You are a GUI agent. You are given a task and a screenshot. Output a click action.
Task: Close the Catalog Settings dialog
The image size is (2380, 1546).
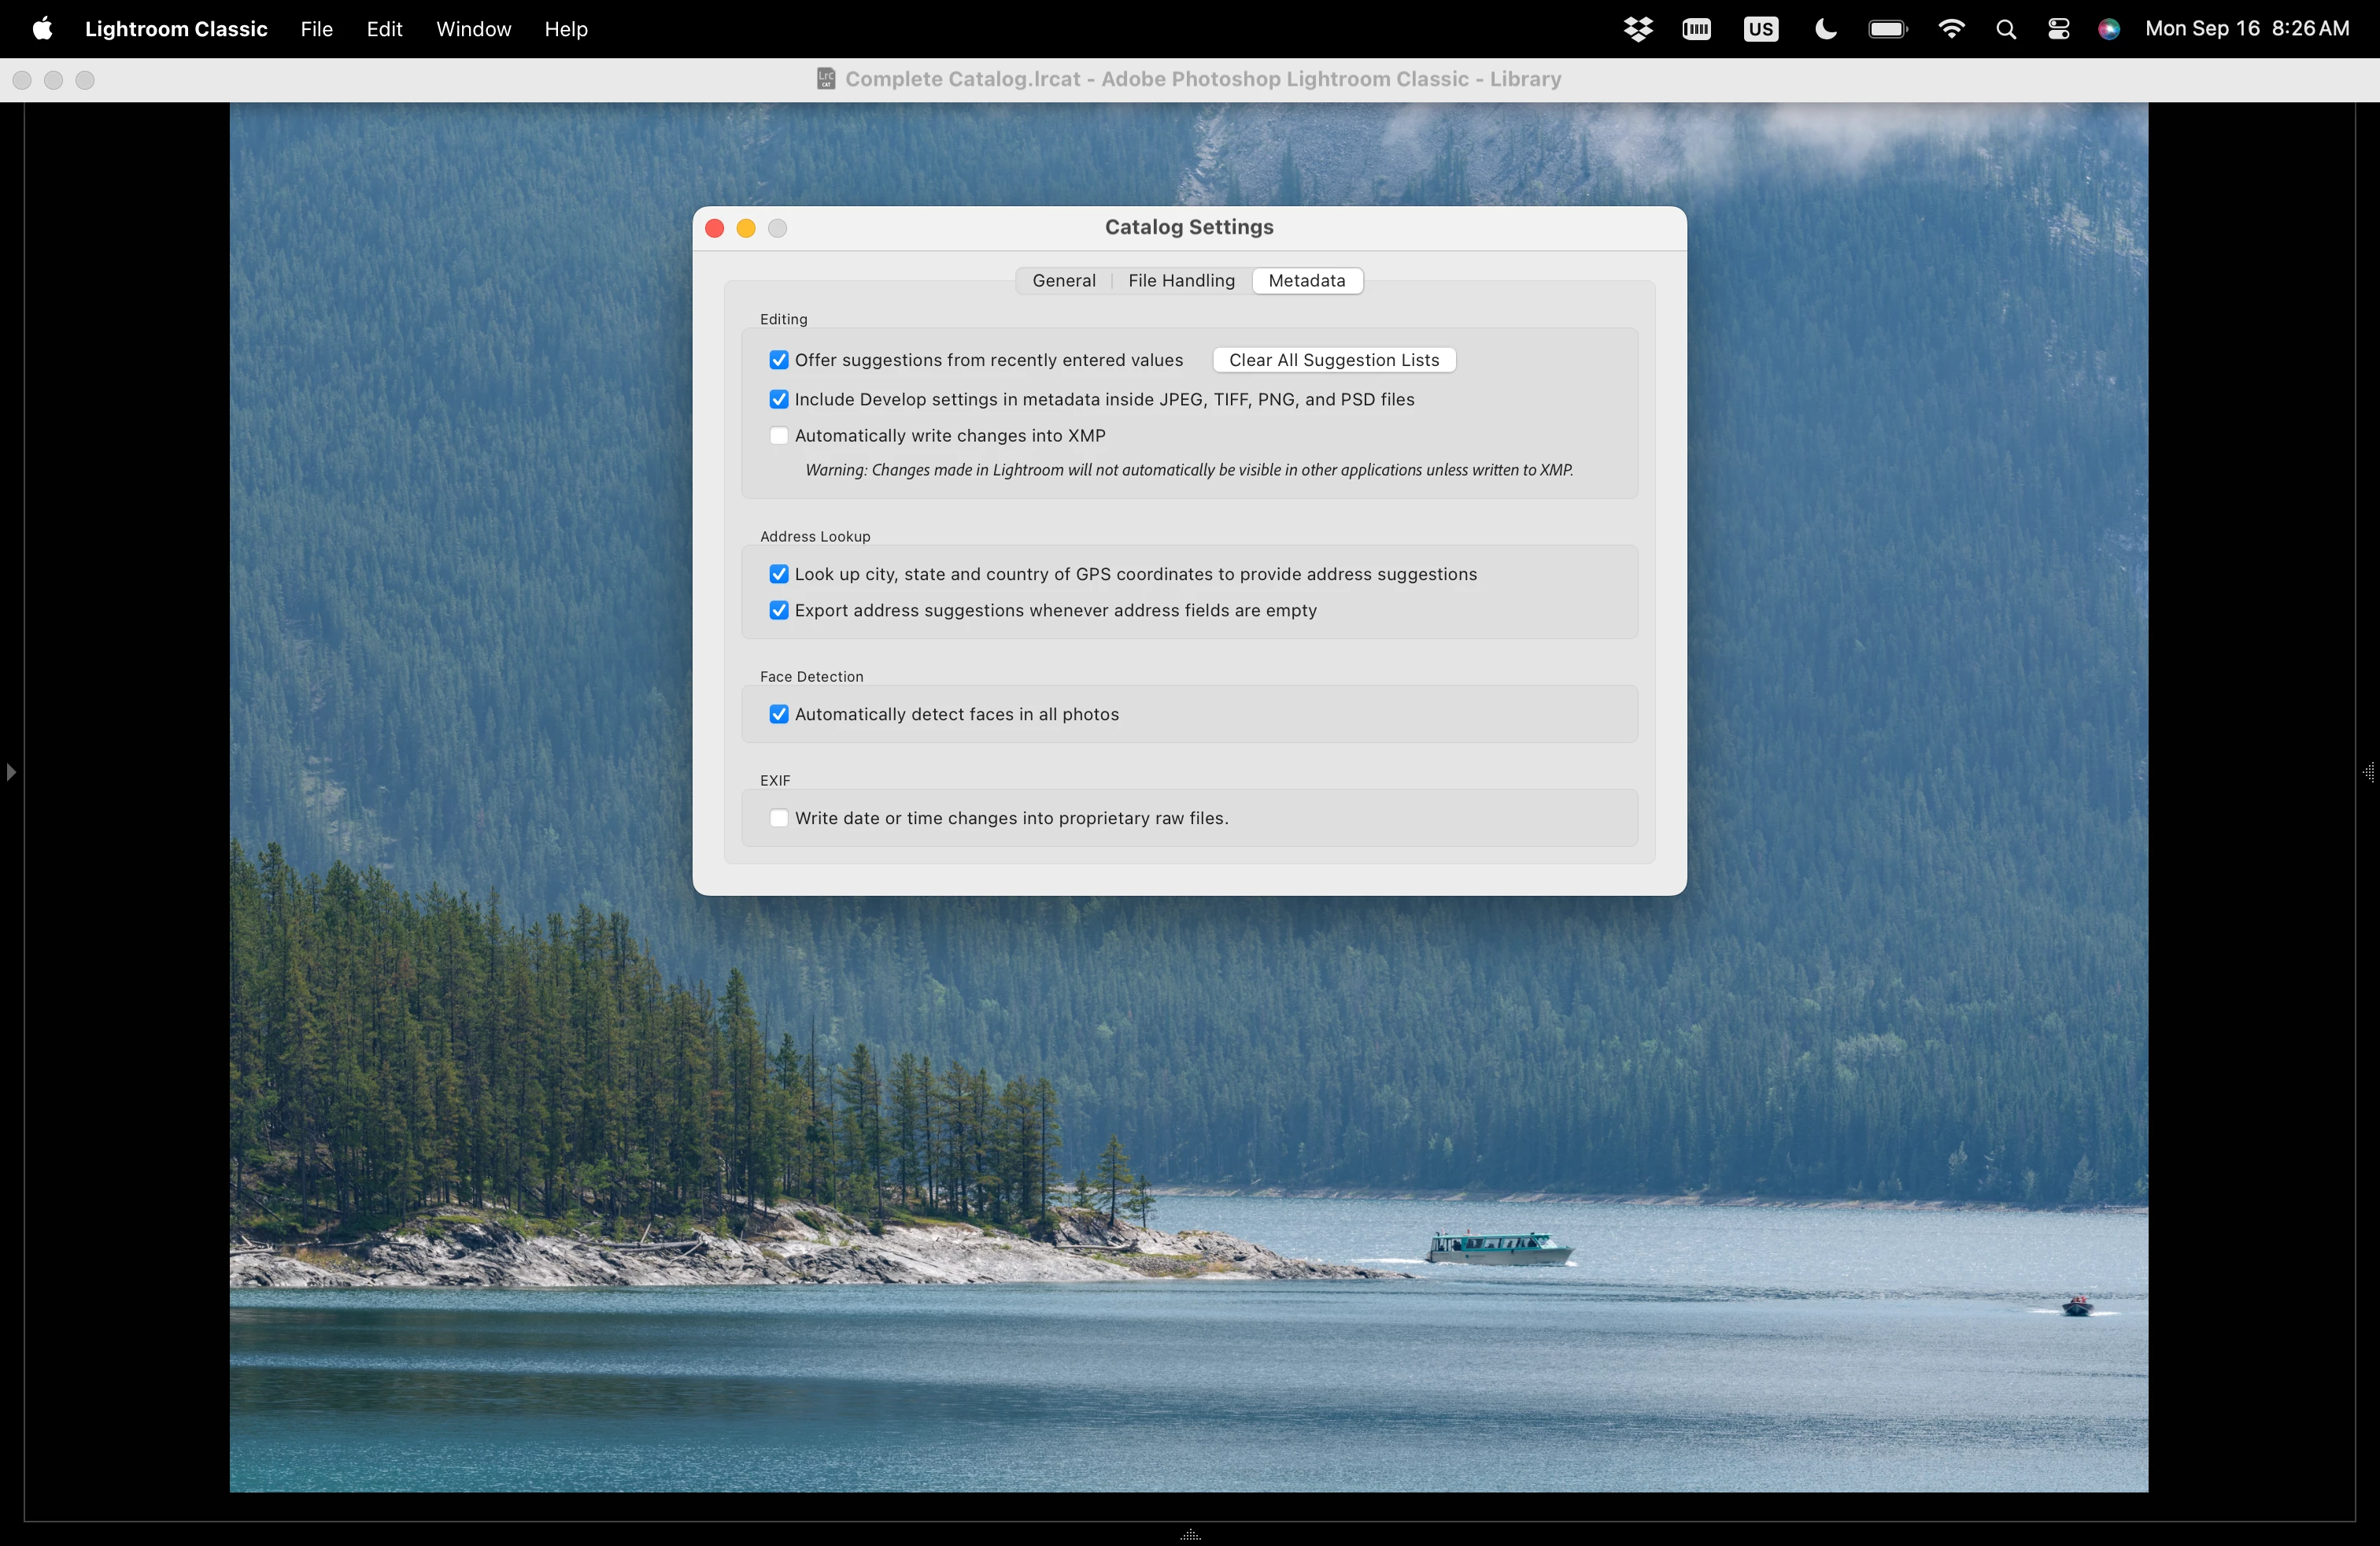click(x=715, y=228)
